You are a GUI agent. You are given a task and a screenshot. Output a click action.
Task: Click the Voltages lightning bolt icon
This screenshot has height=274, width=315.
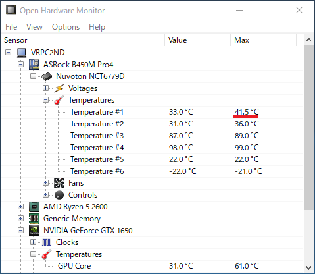[x=59, y=88]
